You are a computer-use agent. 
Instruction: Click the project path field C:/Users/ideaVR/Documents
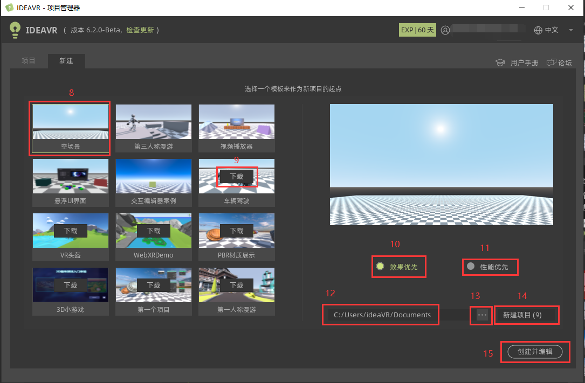click(x=398, y=315)
